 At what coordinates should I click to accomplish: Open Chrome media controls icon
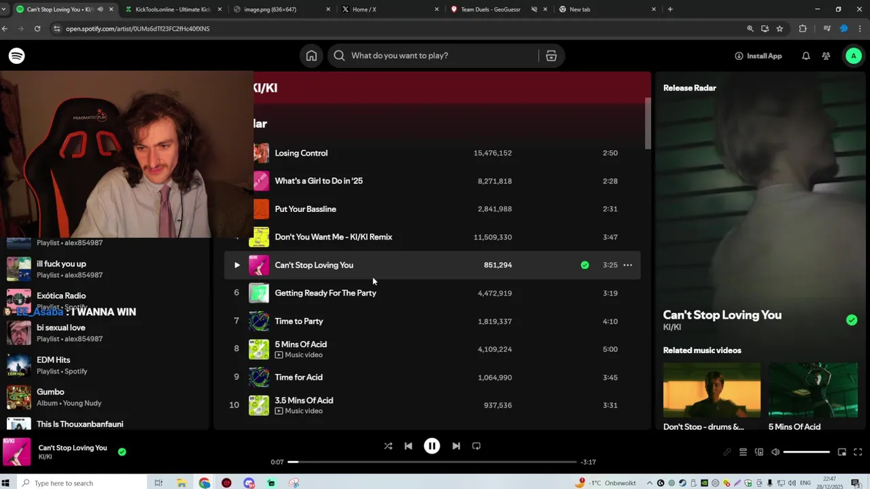click(827, 29)
